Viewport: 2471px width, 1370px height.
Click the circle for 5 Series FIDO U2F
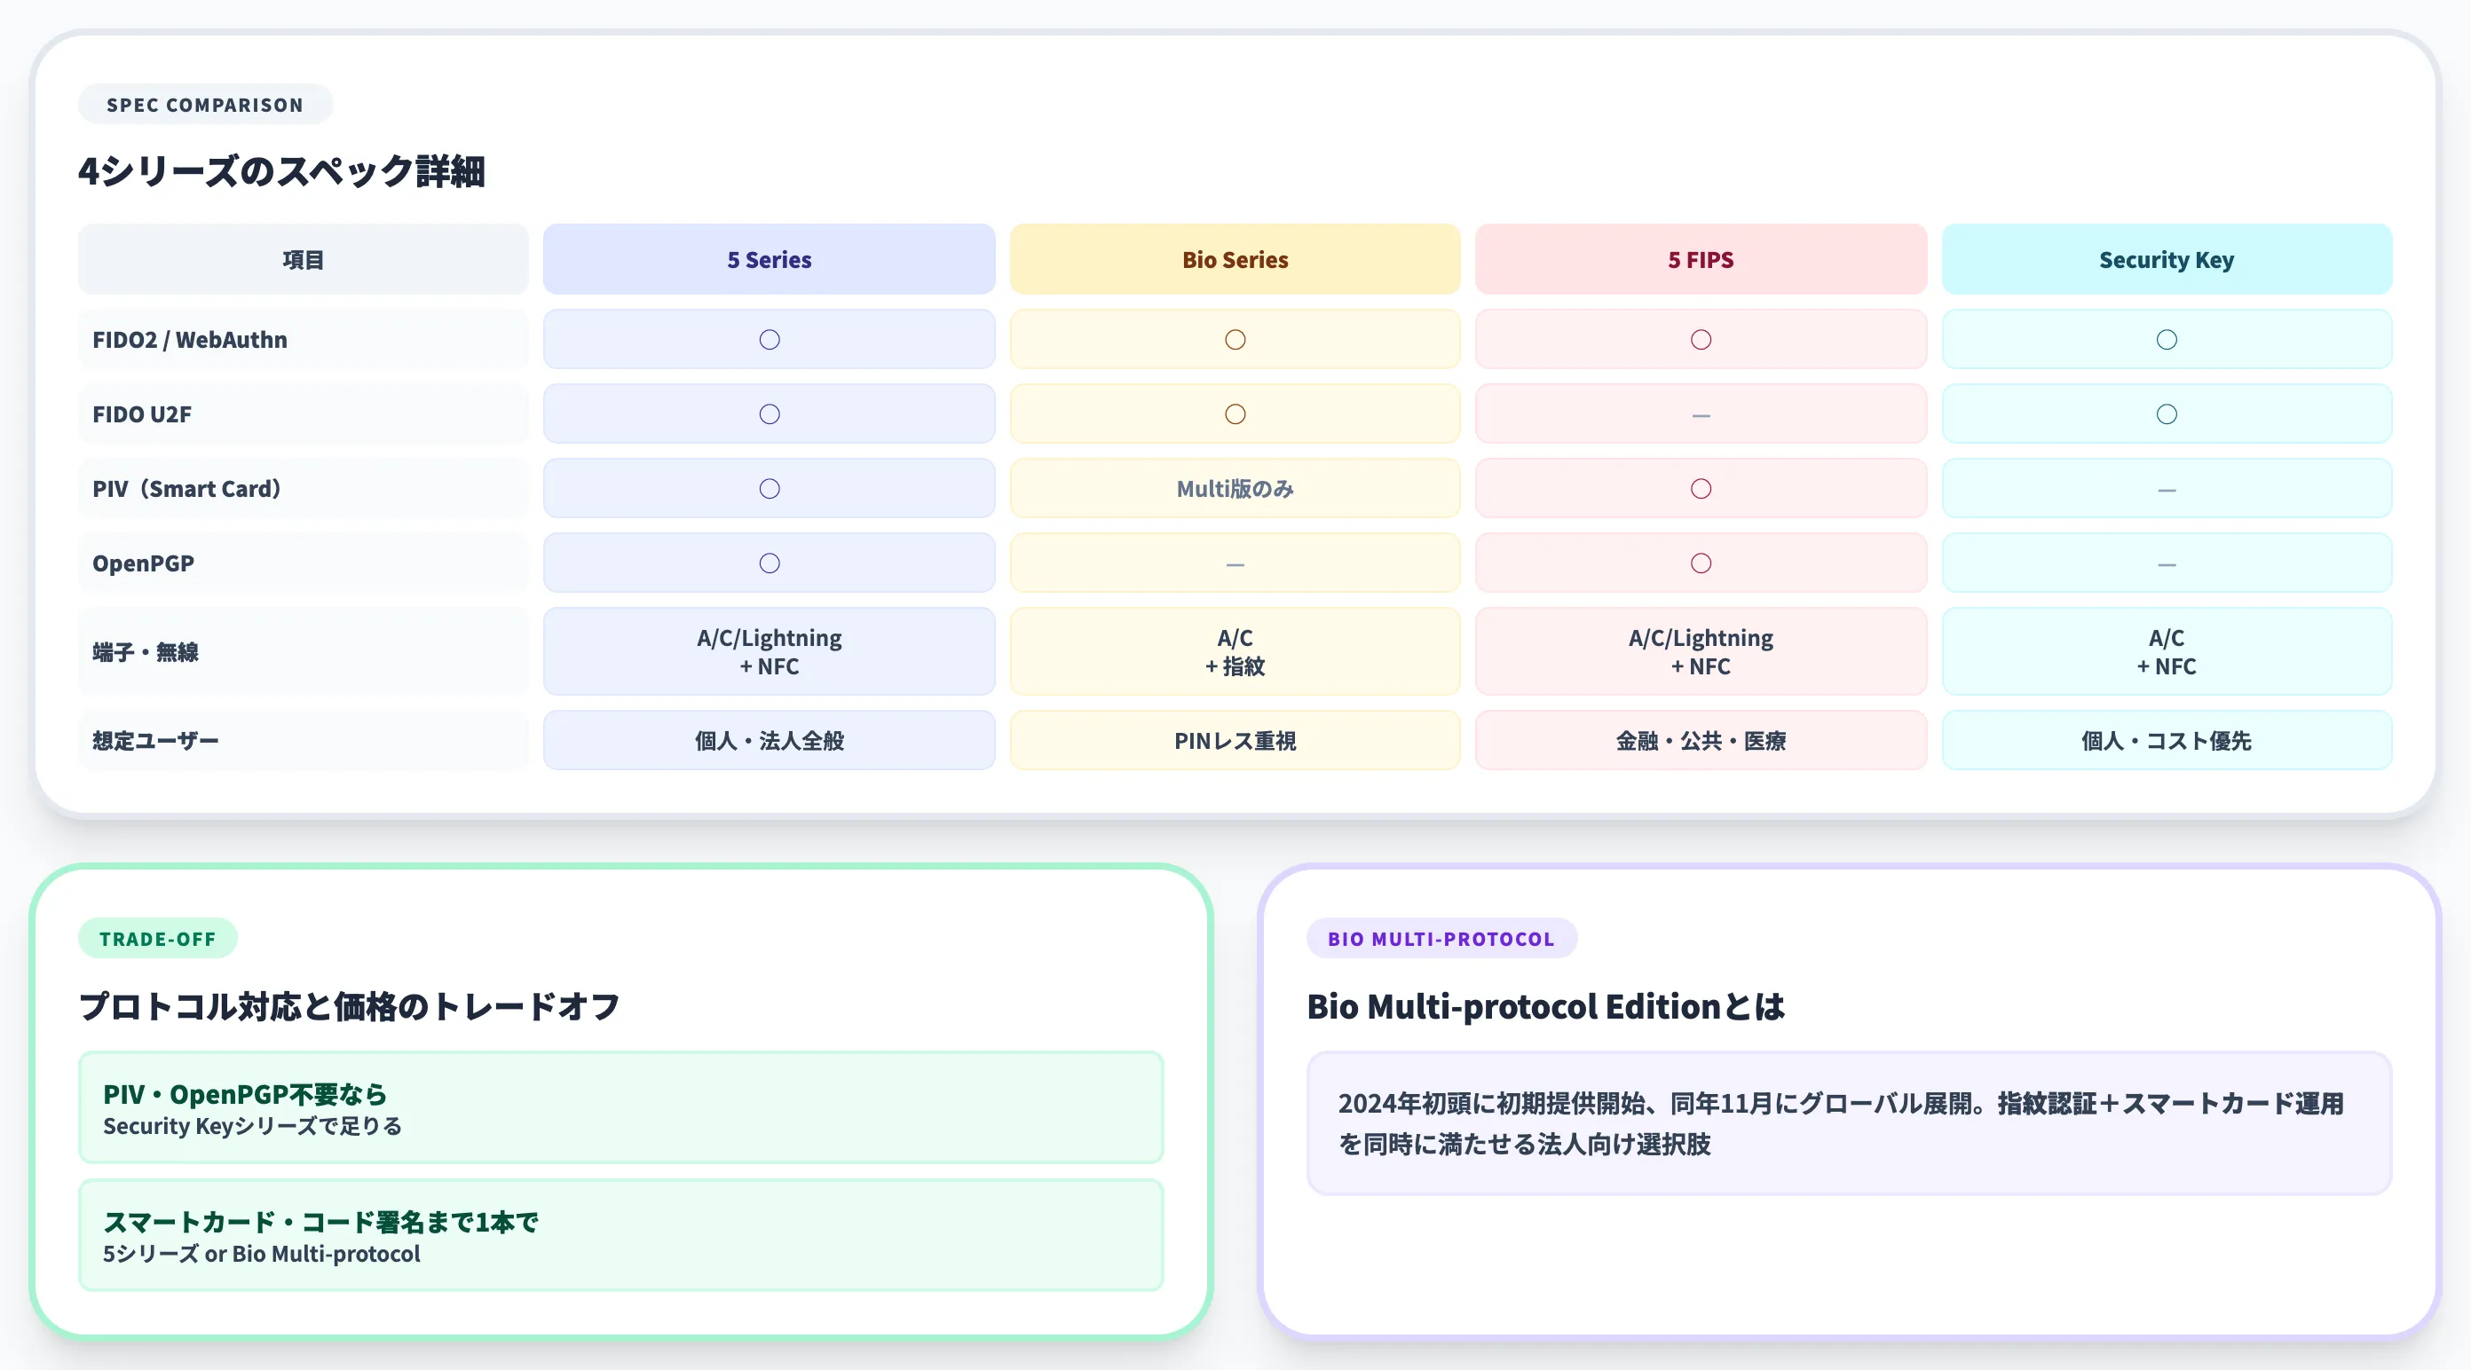click(x=770, y=414)
